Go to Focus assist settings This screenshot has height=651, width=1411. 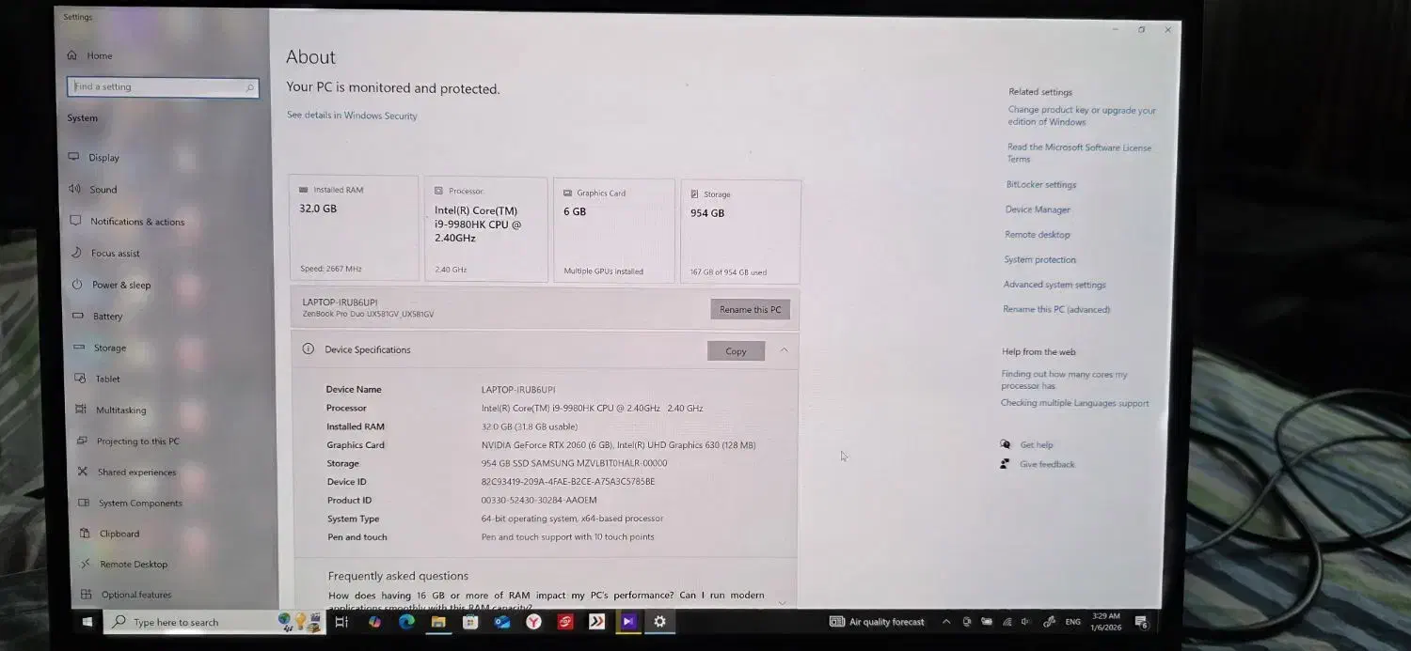[115, 254]
